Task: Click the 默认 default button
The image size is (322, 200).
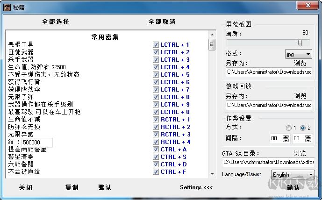Action: pos(105,187)
